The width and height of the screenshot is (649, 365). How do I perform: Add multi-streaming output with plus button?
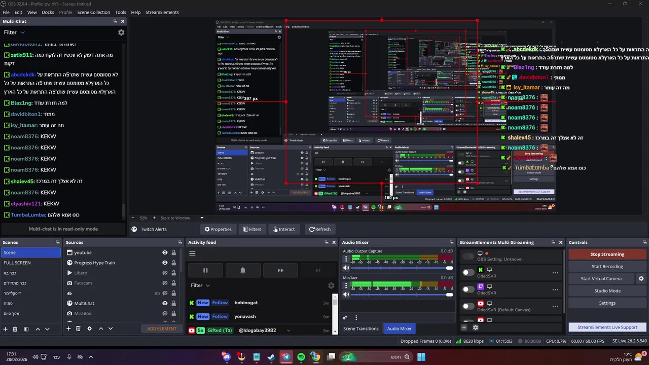(464, 327)
